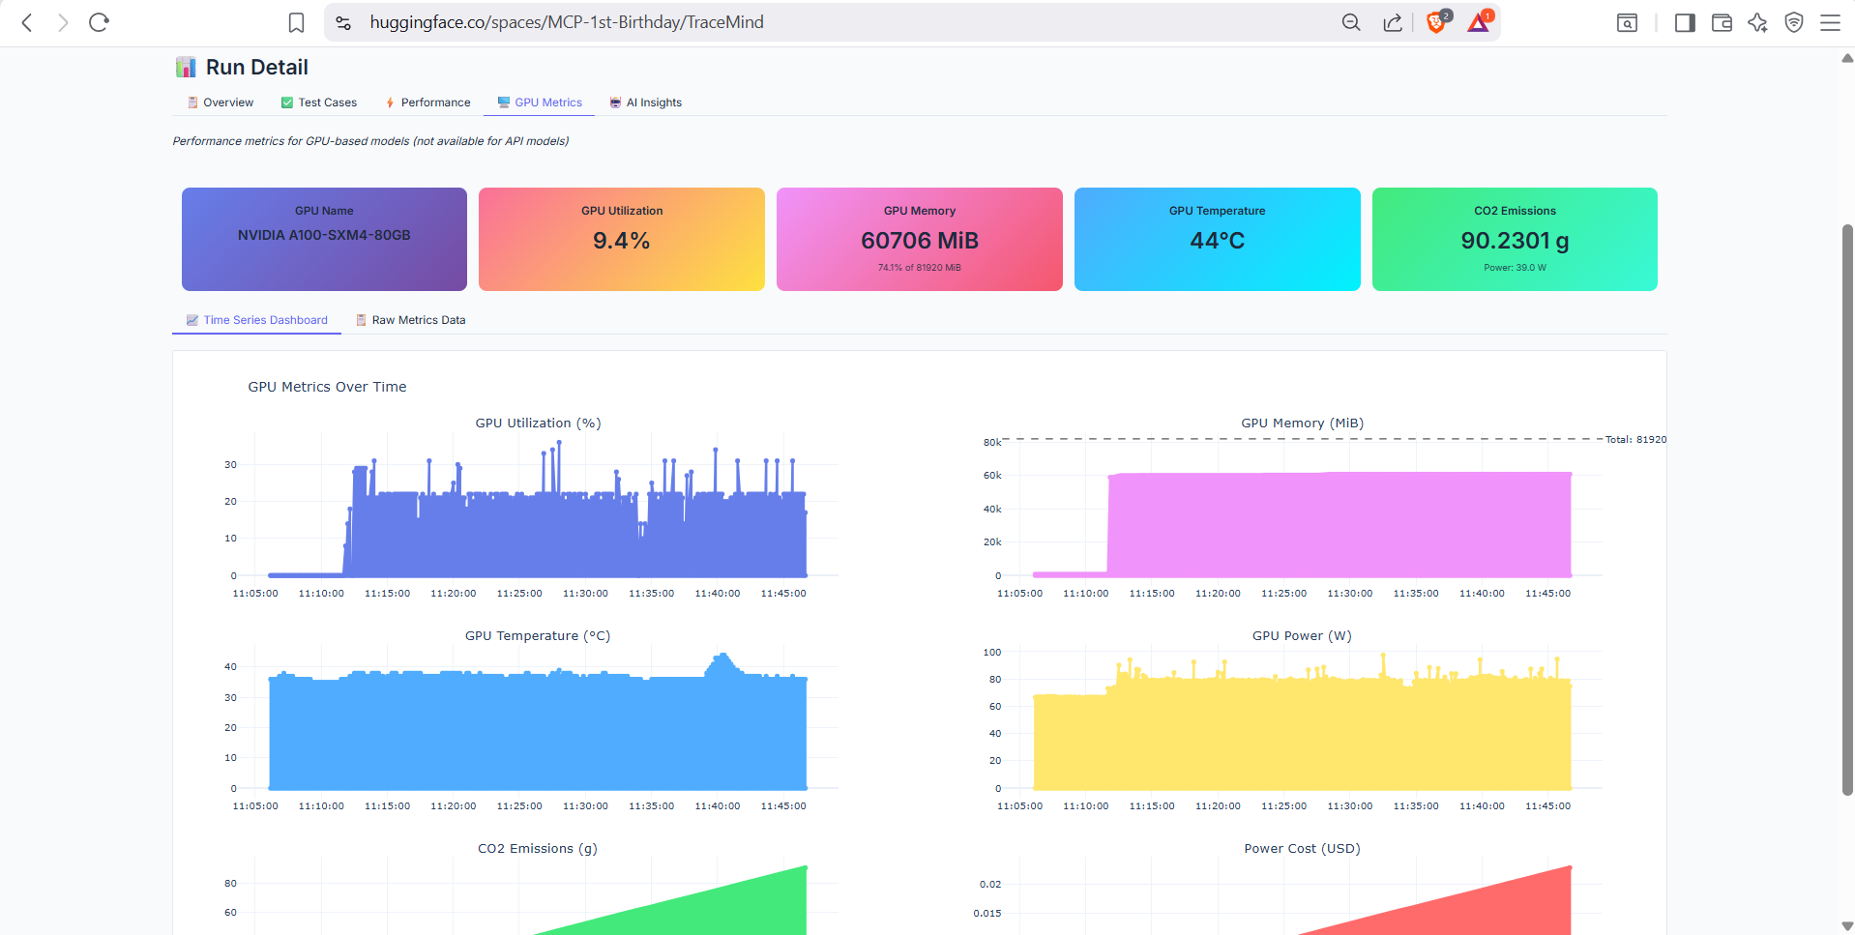This screenshot has width=1855, height=935.
Task: Toggle the browser sidebar panel
Action: pos(1685,22)
